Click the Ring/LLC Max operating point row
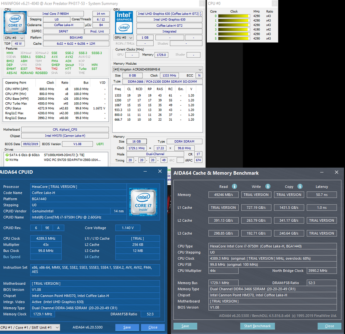 tap(55, 113)
